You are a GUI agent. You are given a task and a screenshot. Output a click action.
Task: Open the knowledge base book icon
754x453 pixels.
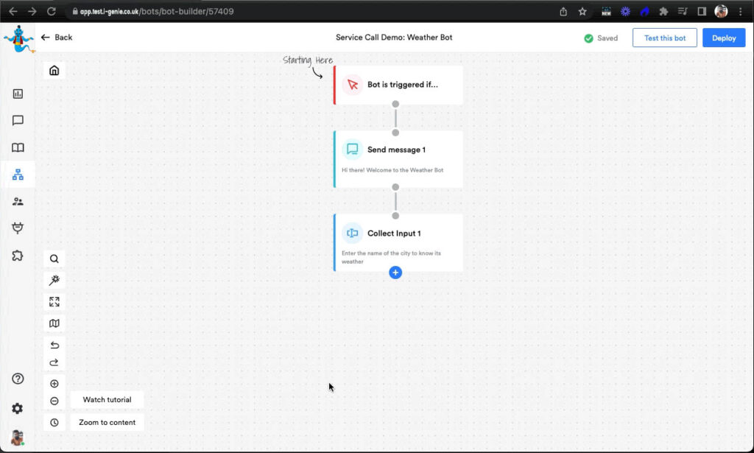coord(18,147)
